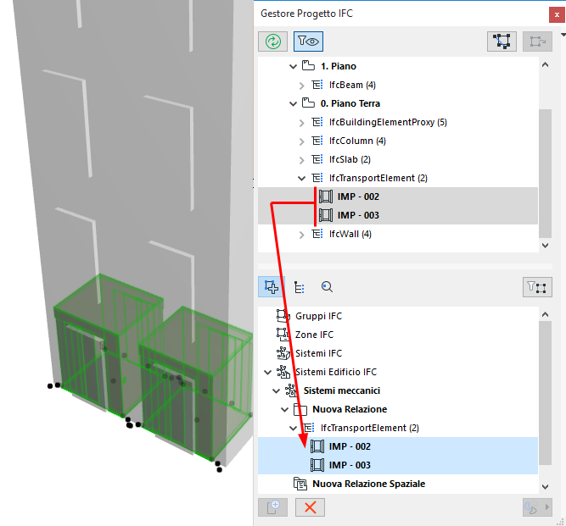Select IfcColumn (4) row

coord(357,141)
